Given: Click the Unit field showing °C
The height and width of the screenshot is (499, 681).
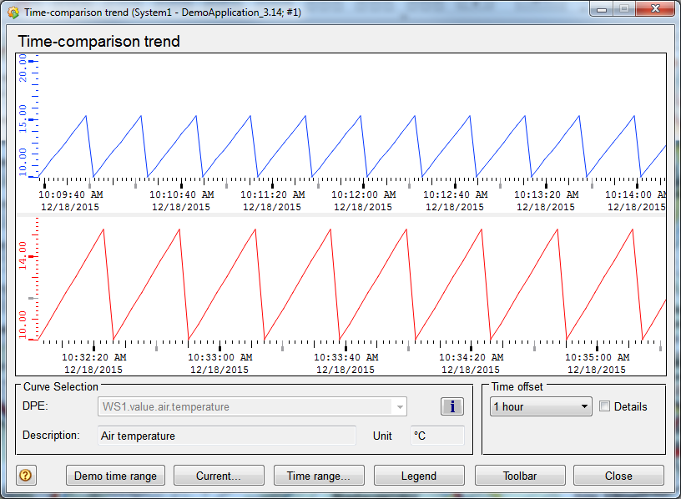Looking at the screenshot, I should click(437, 436).
